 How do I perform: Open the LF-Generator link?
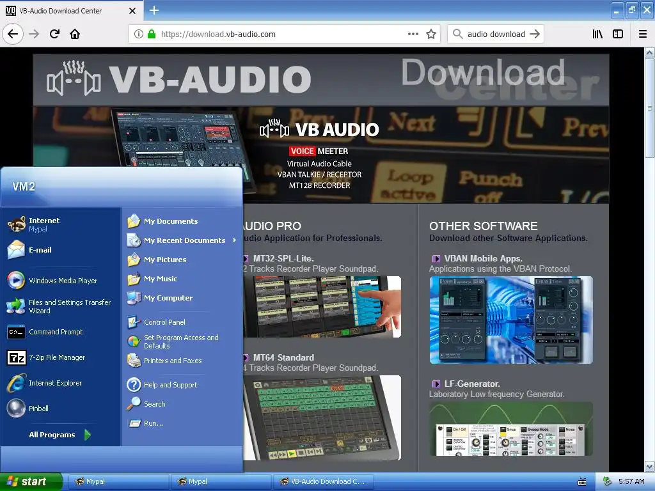pos(472,384)
